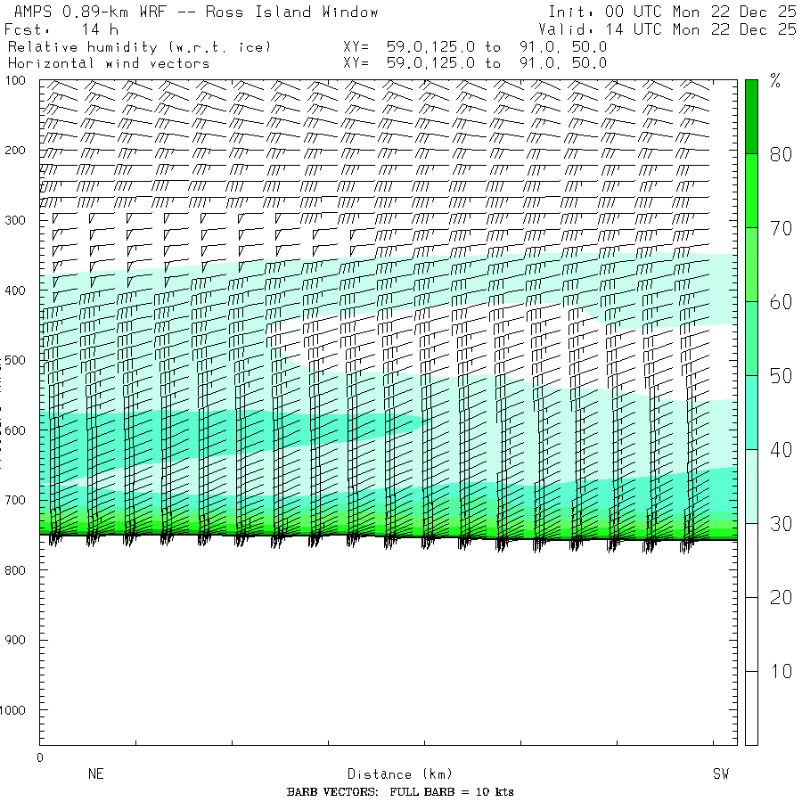802x802 pixels.
Task: Pick the pale aqua 30–40 colorbar swatch
Action: [751, 487]
